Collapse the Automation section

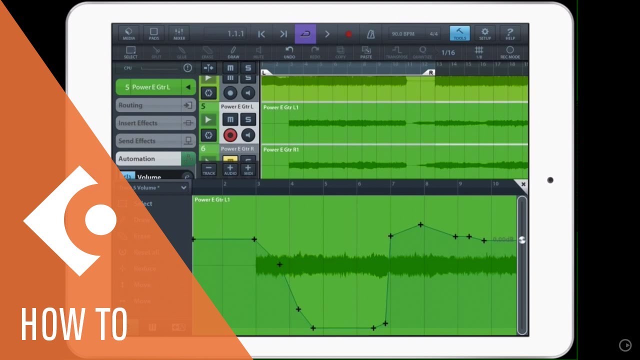(x=156, y=159)
